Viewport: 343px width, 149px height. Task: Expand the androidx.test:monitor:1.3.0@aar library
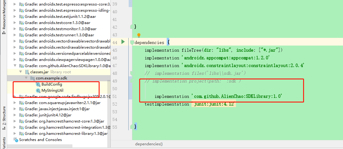[15, 29]
